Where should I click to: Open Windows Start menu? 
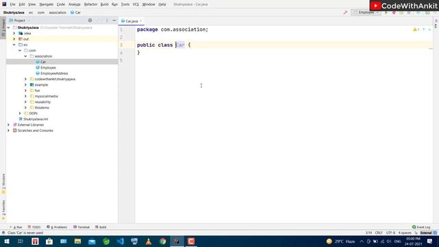(x=6, y=241)
